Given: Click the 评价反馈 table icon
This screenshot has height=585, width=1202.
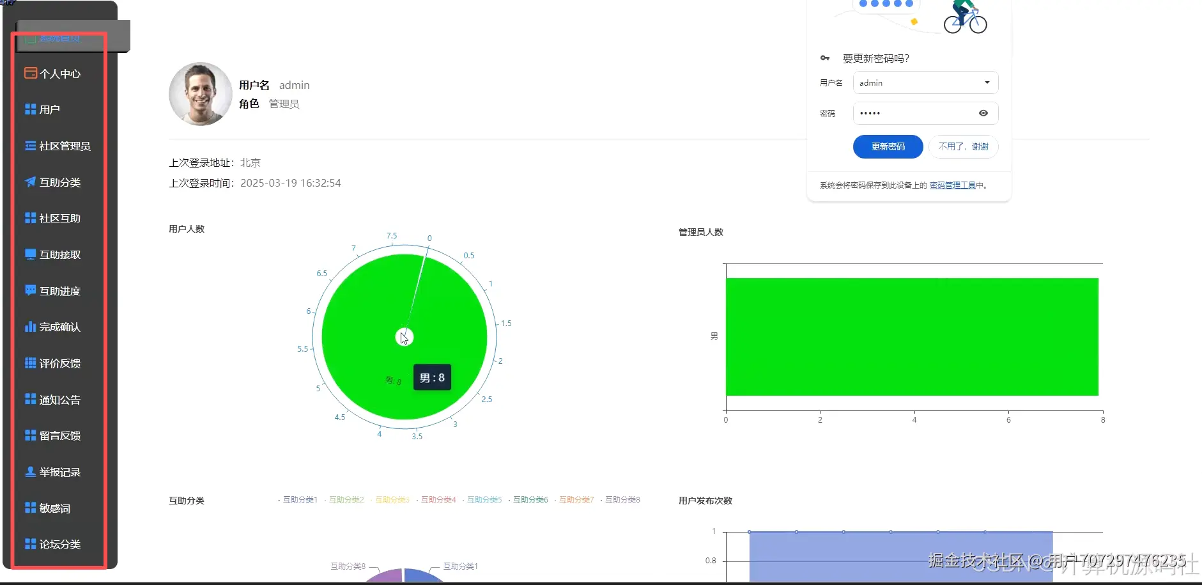Looking at the screenshot, I should pos(30,363).
